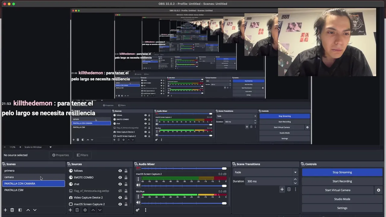This screenshot has width=386, height=217.
Task: Toggle lock on Flag_of_Venezuela.svg.webp source
Action: point(126,191)
